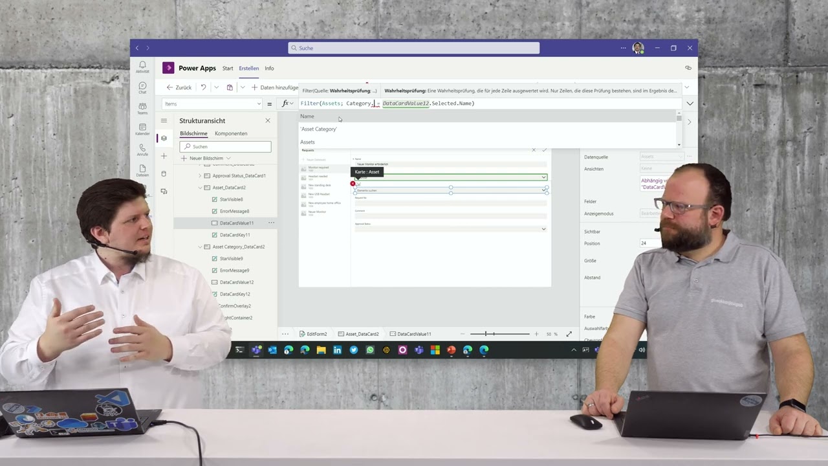The width and height of the screenshot is (828, 466).
Task: Switch to the Erstellen tab
Action: point(249,68)
